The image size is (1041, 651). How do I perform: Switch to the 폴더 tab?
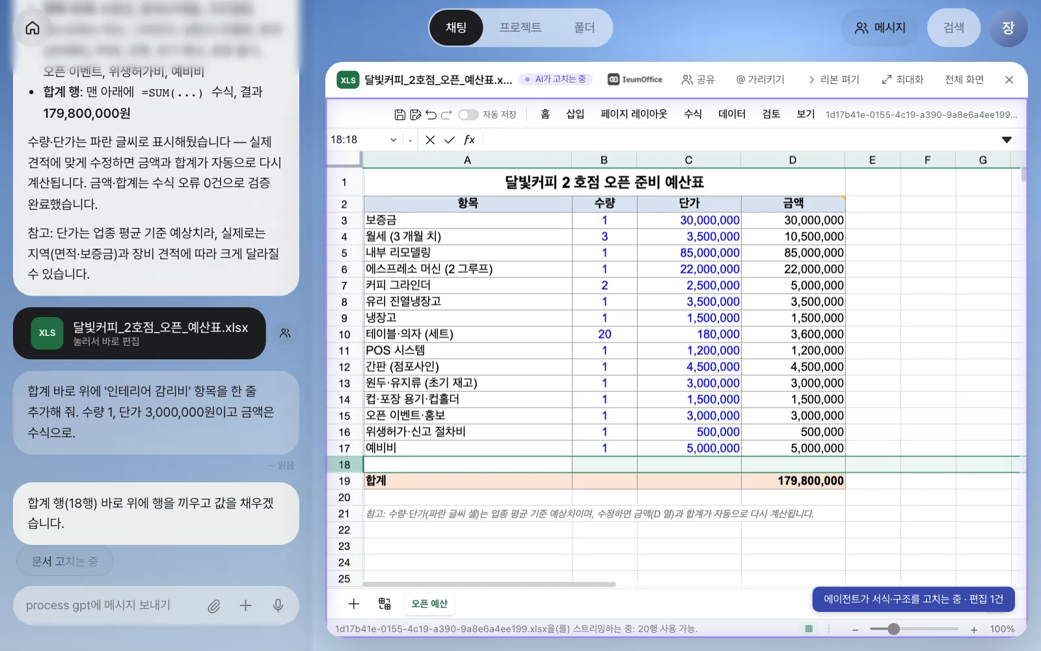(x=584, y=27)
